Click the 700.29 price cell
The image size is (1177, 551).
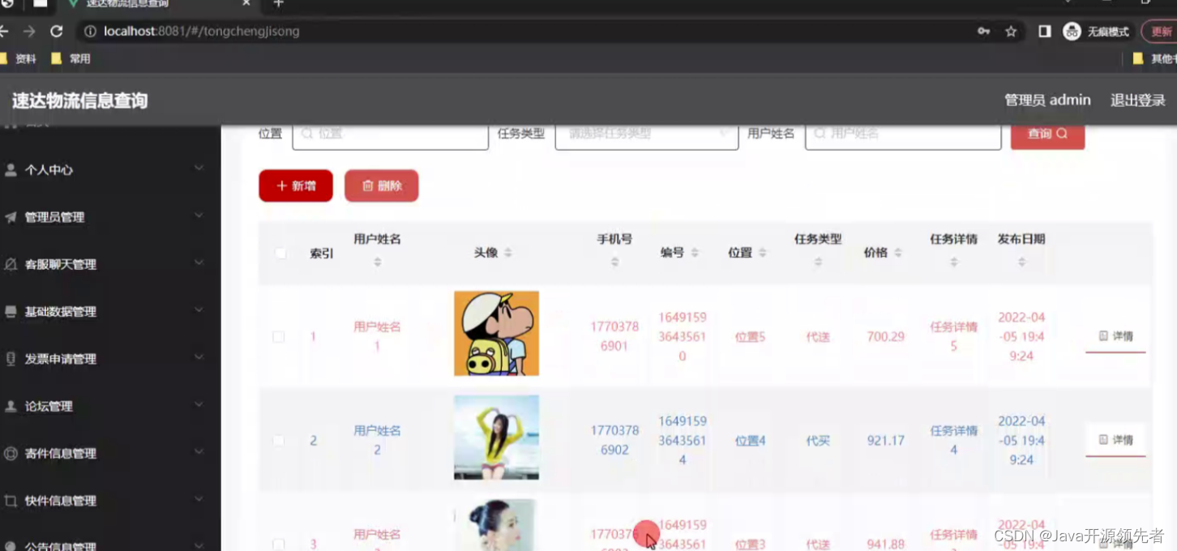point(885,336)
